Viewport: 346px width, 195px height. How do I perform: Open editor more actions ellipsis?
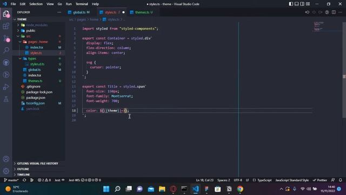(340, 12)
